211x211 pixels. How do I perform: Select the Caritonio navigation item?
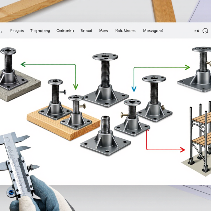(65, 31)
